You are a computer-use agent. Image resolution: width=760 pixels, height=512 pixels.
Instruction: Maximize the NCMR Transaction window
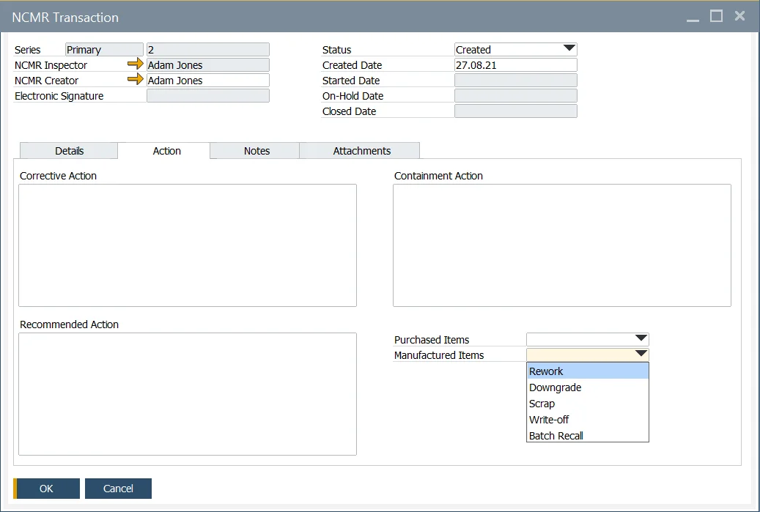pyautogui.click(x=716, y=17)
